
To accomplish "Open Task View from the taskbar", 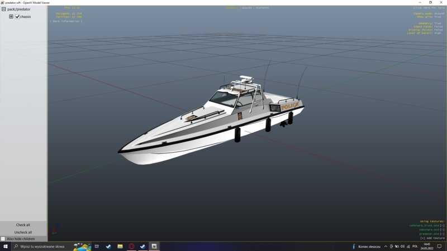I will 97,247.
